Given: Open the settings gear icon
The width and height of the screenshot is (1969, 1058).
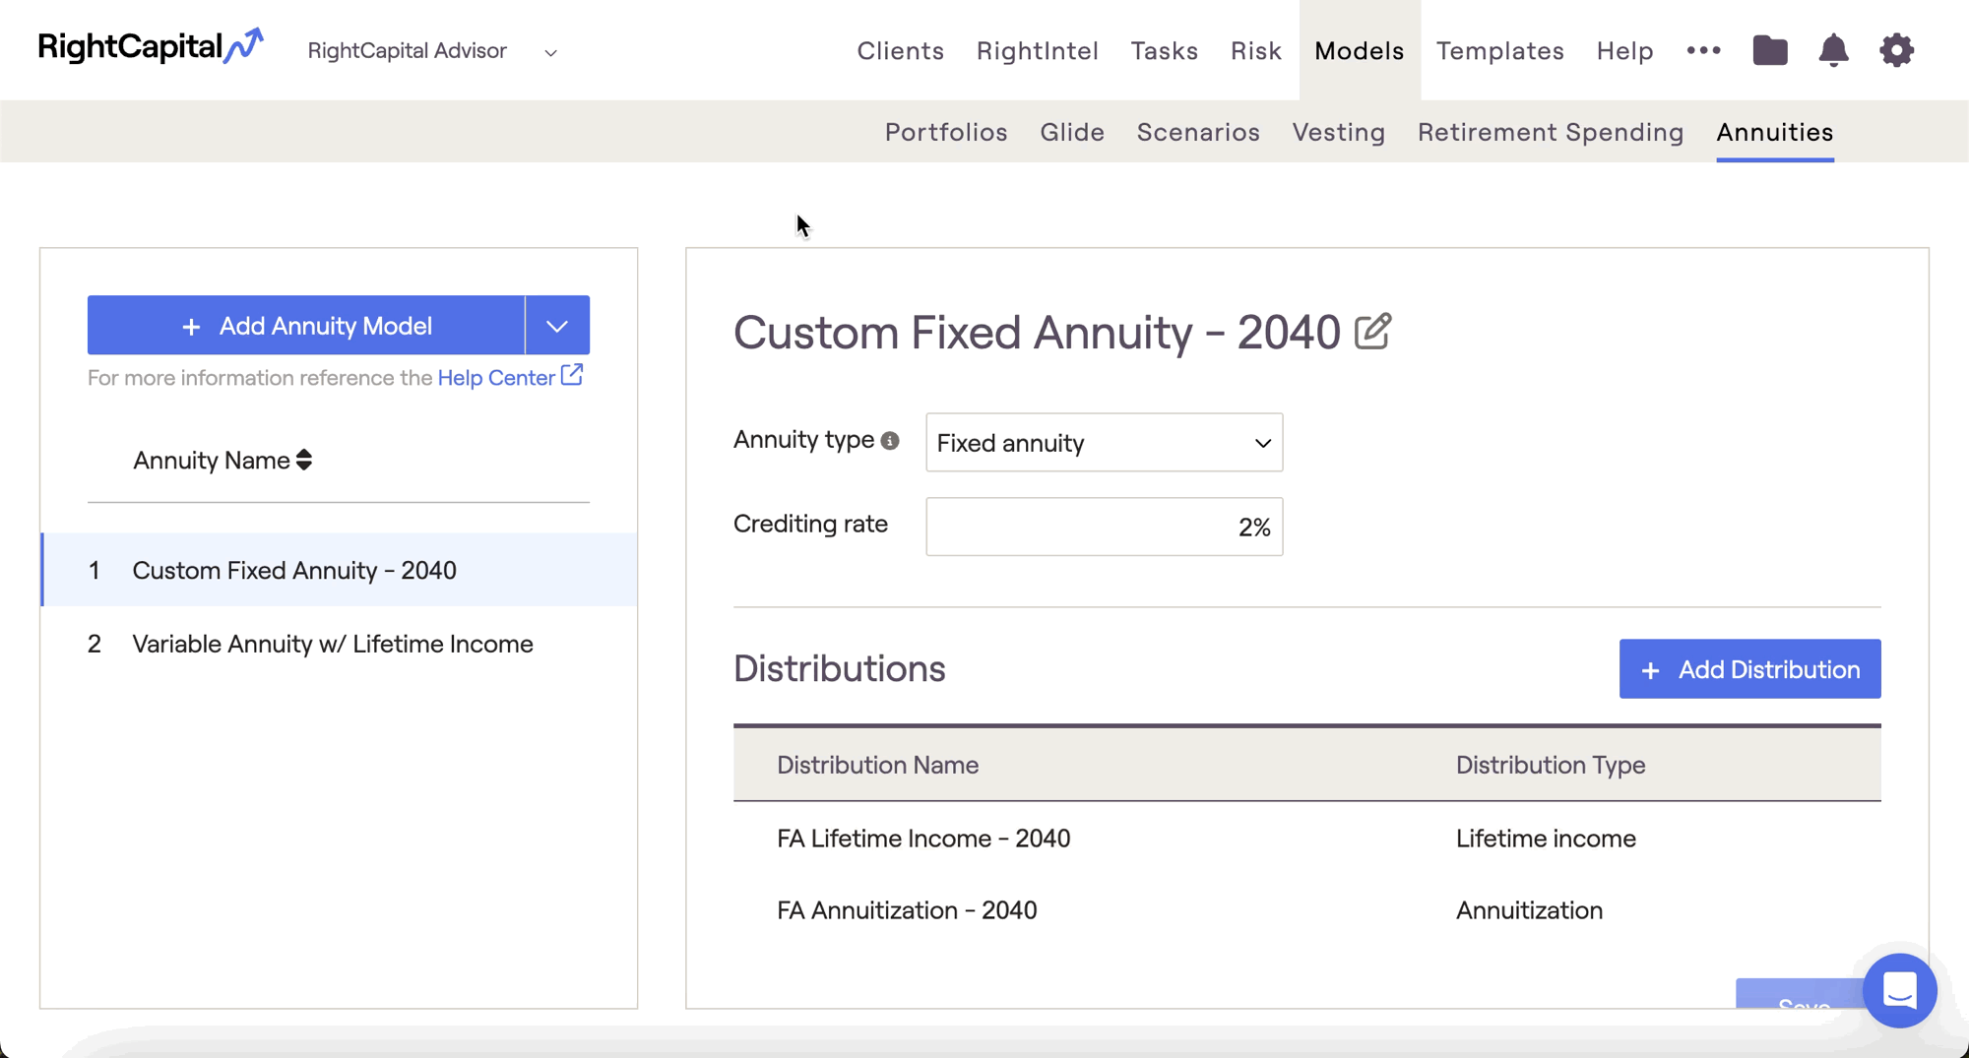Looking at the screenshot, I should tap(1896, 50).
